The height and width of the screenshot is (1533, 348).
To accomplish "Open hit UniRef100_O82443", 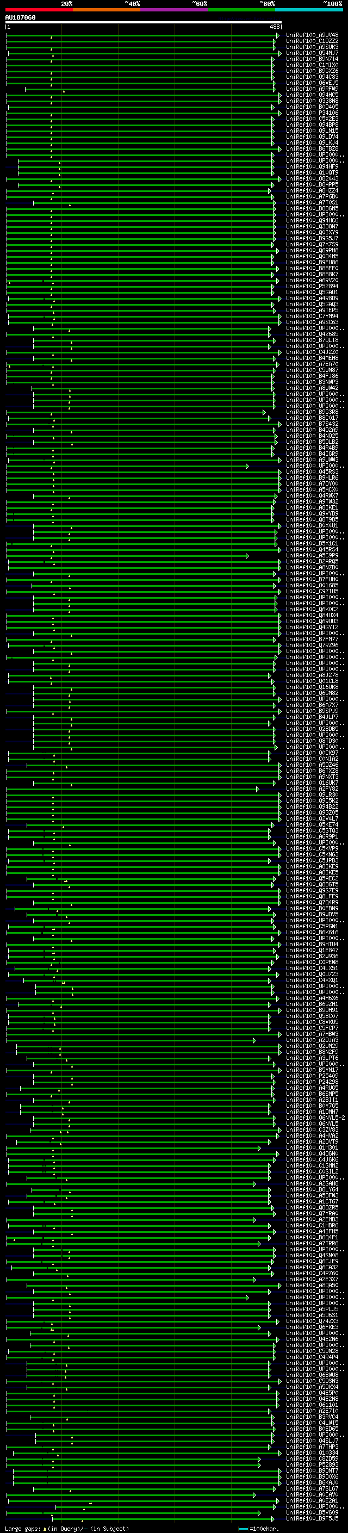I will (312, 178).
